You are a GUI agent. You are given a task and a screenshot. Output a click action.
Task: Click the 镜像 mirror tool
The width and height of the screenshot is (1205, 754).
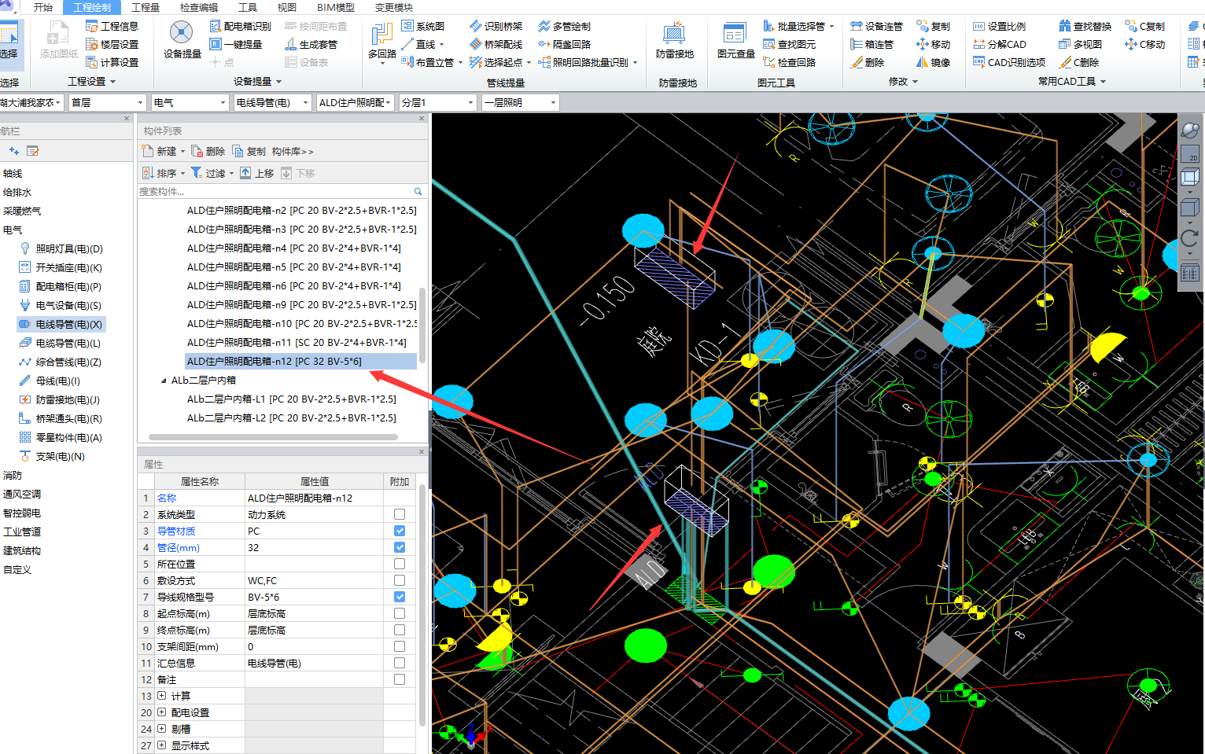(x=933, y=62)
